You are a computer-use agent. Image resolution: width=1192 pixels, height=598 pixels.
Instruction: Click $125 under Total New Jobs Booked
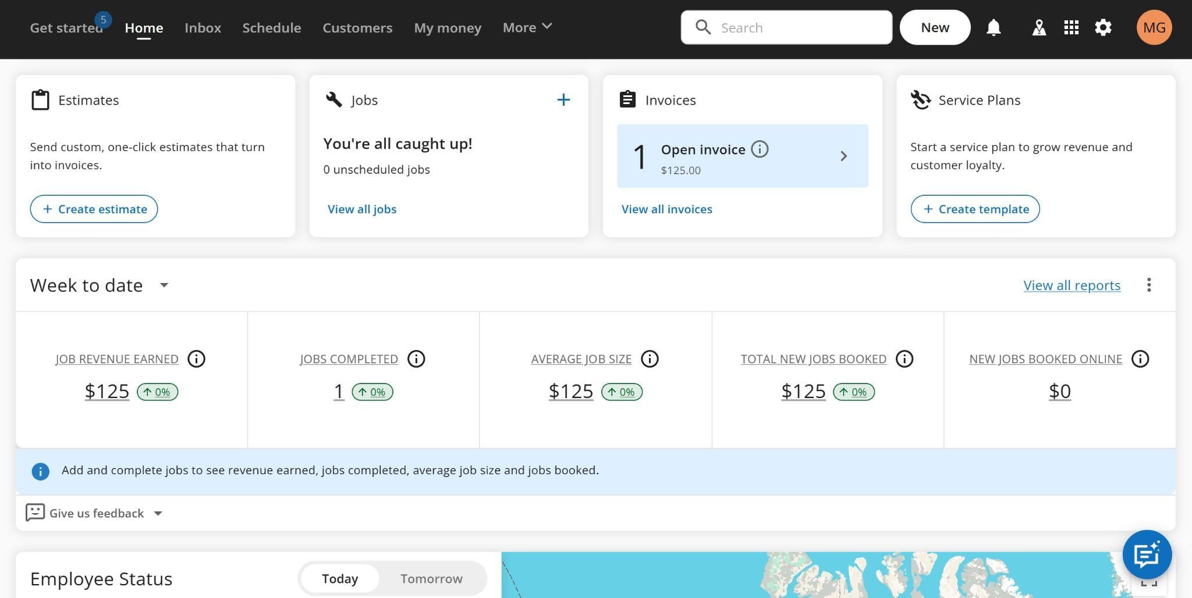[x=803, y=392]
